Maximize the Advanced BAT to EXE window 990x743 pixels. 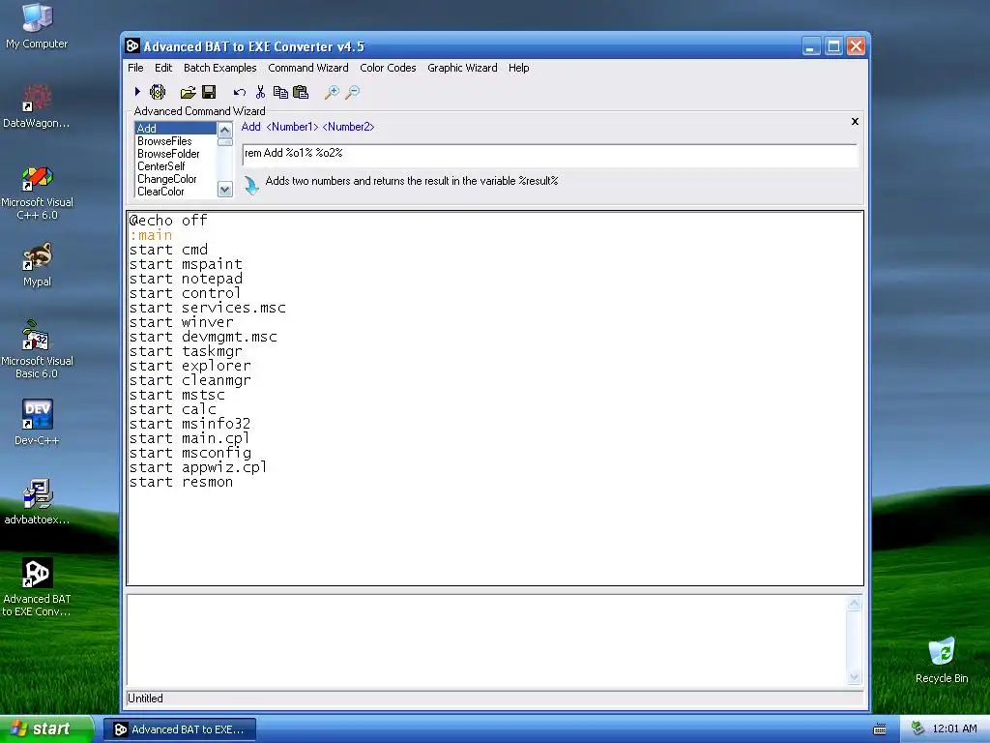[833, 46]
